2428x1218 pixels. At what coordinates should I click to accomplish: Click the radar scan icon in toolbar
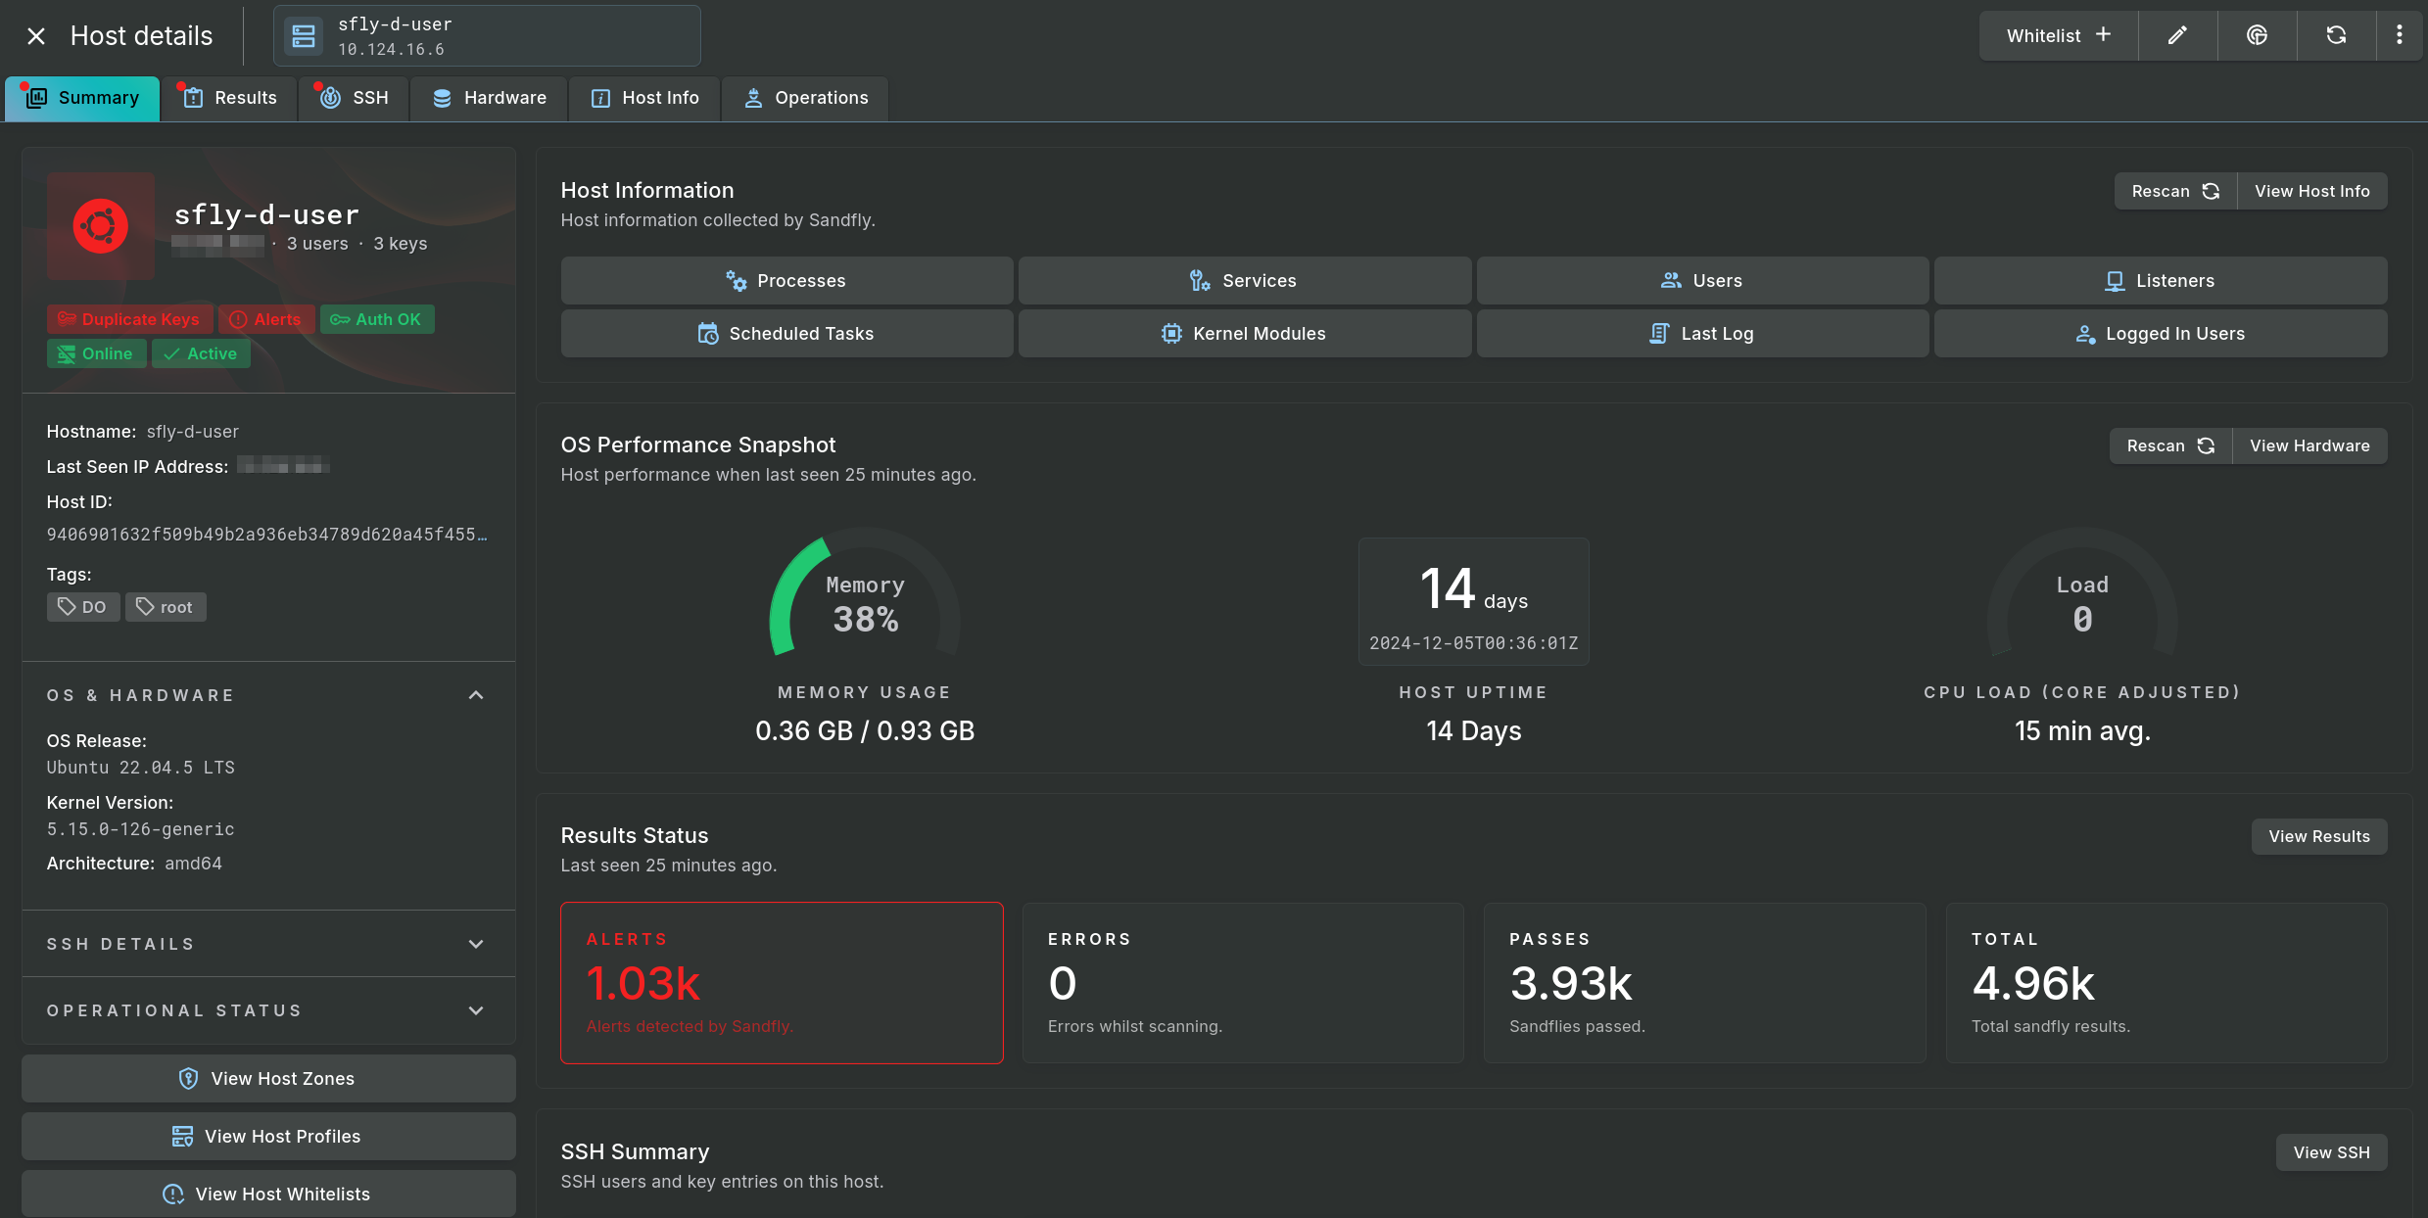(2257, 36)
